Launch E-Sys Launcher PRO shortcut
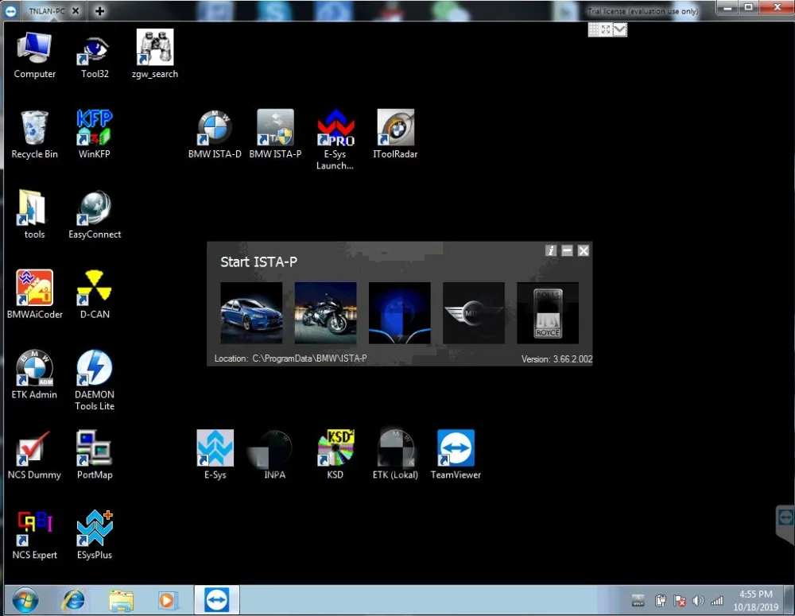Viewport: 795px width, 616px height. coord(335,139)
